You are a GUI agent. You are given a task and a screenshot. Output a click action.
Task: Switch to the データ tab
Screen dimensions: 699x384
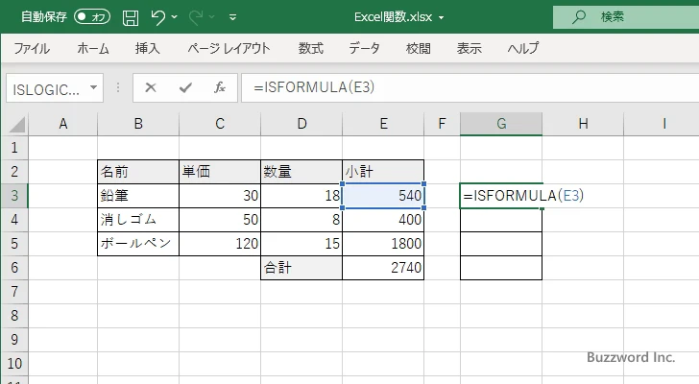pos(364,48)
